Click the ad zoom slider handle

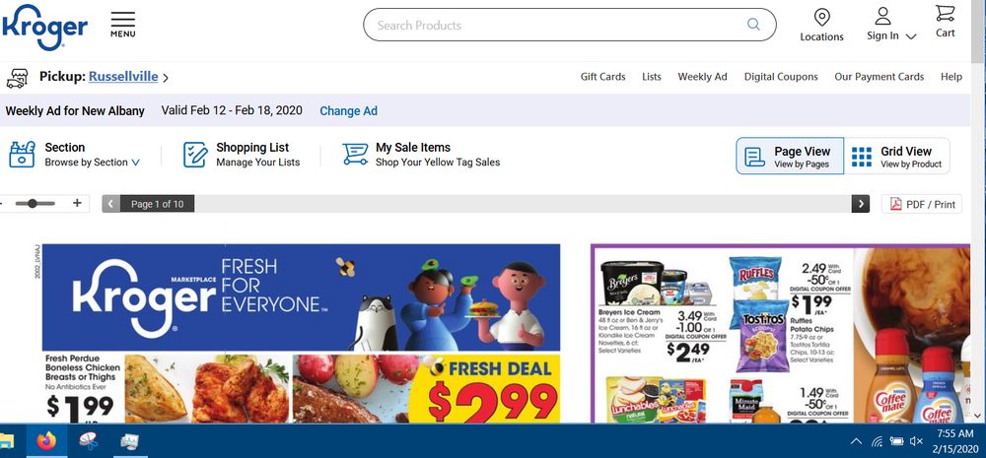pos(33,203)
